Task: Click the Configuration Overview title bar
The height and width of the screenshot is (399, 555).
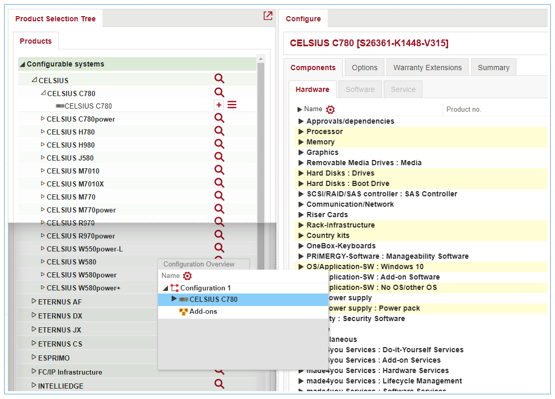Action: click(x=203, y=264)
